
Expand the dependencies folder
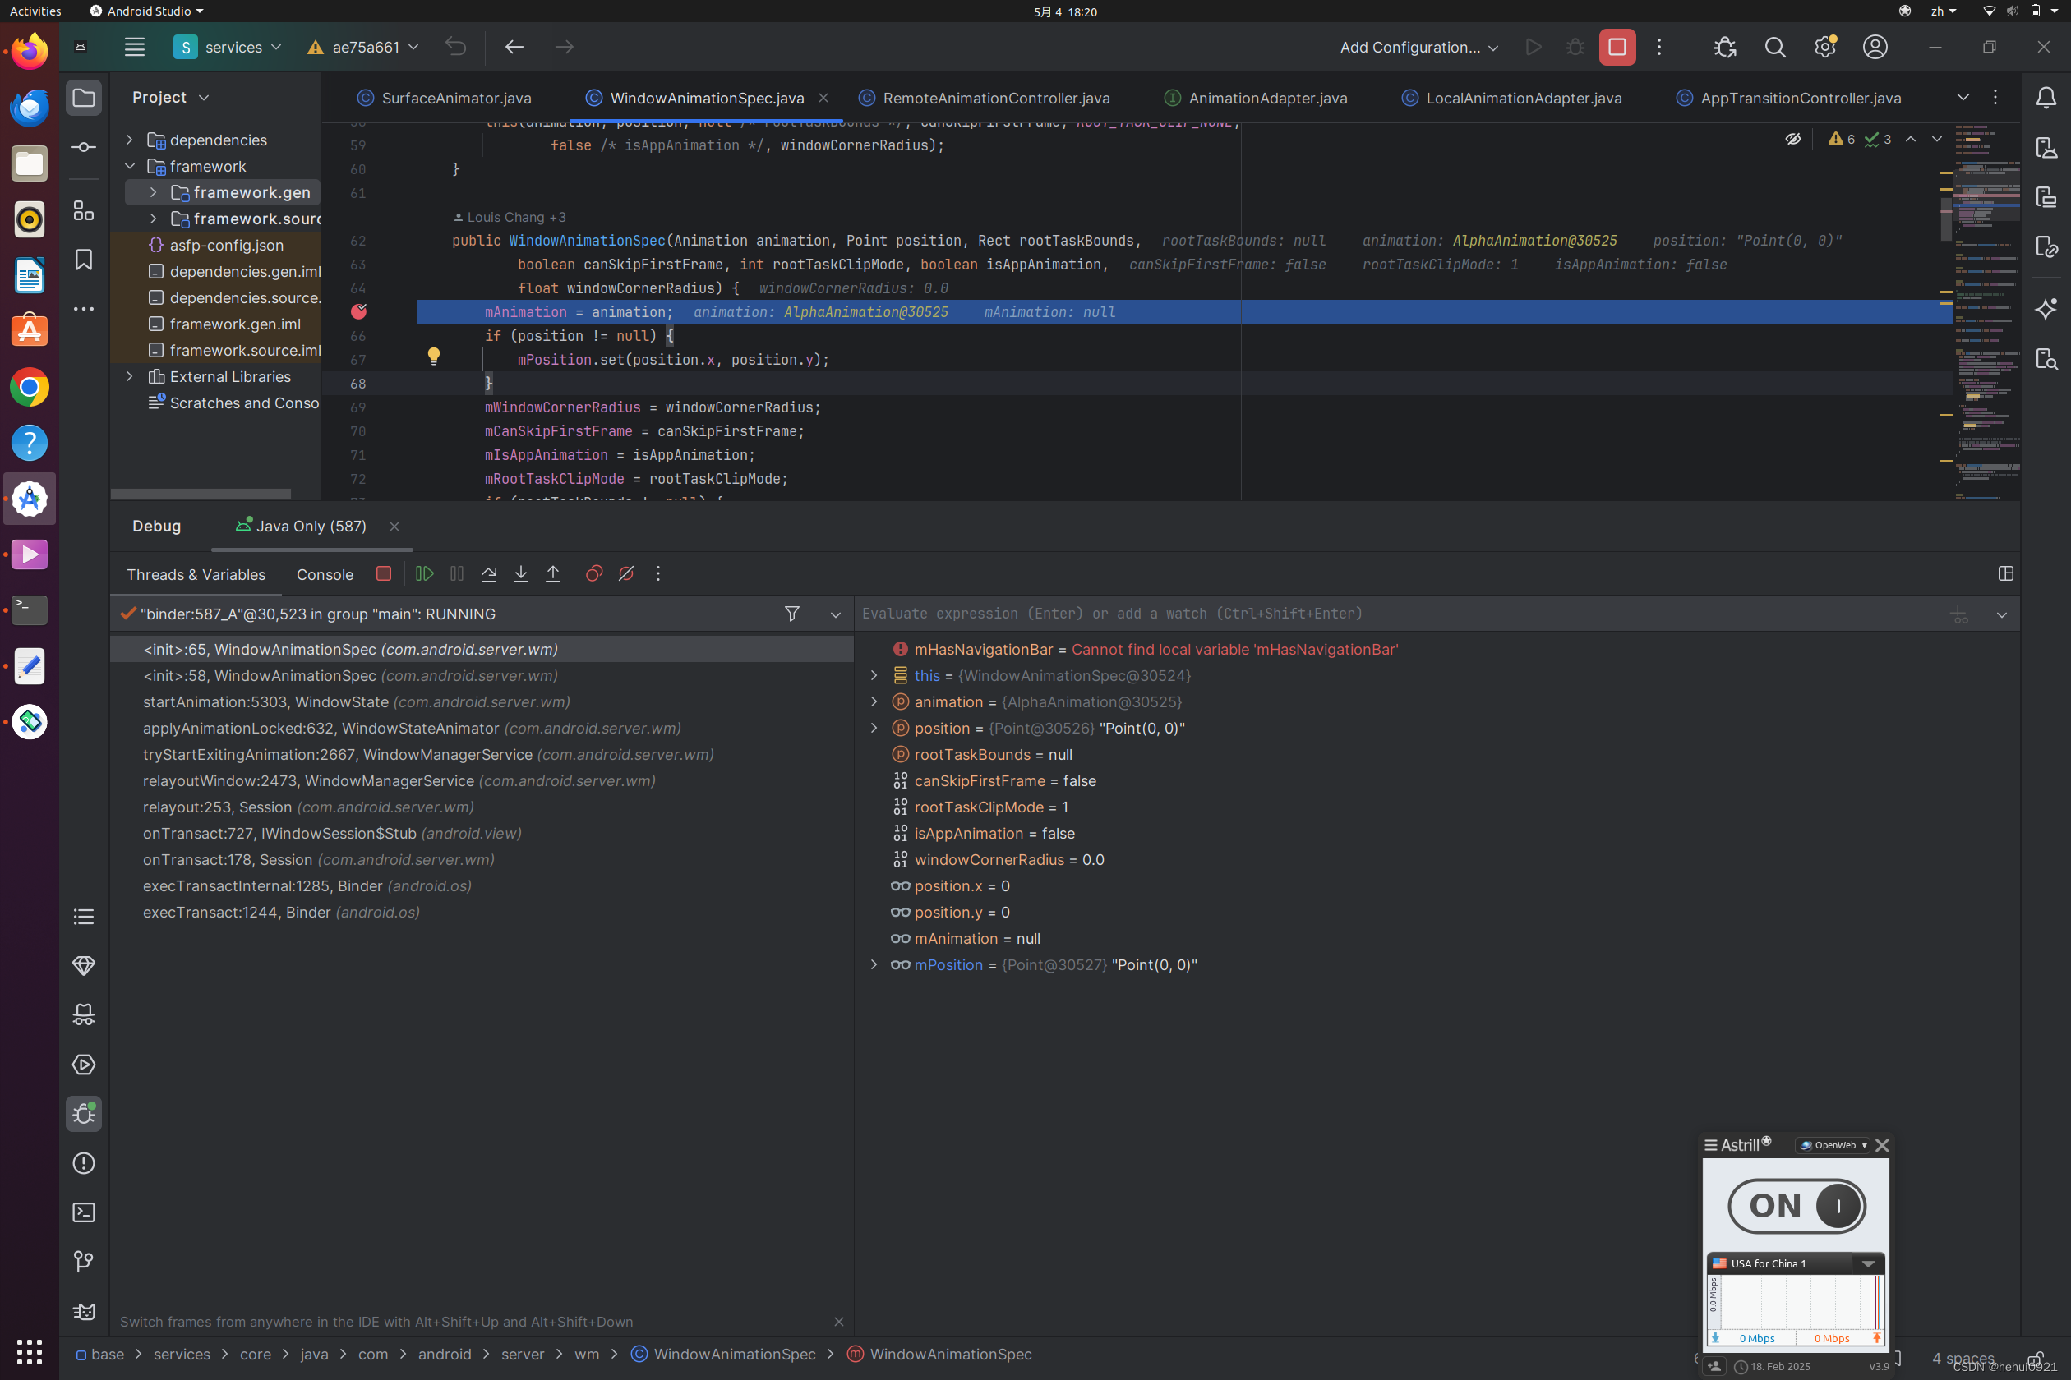tap(130, 140)
